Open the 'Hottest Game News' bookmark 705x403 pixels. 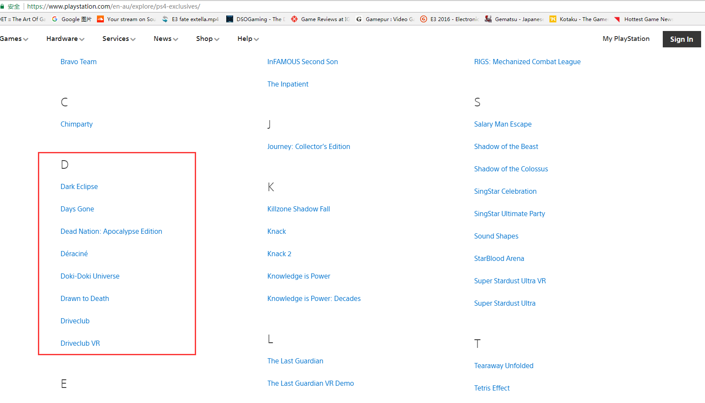click(x=643, y=19)
